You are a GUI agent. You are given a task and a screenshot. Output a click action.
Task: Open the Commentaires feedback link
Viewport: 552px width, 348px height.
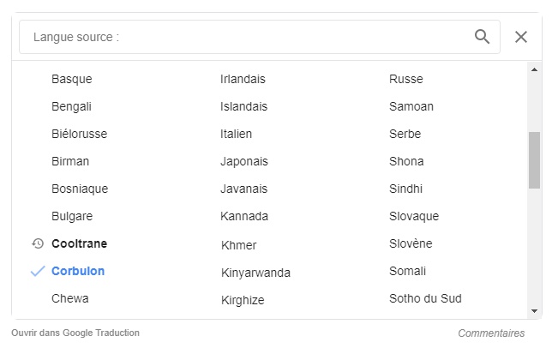[x=491, y=333]
